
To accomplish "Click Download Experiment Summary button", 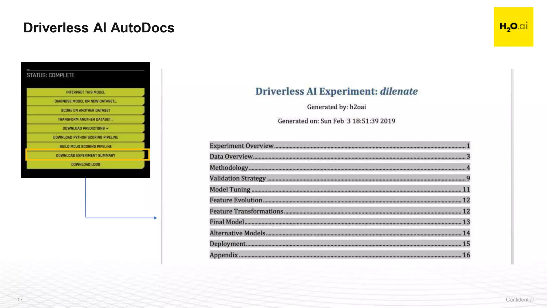I will (x=85, y=155).
